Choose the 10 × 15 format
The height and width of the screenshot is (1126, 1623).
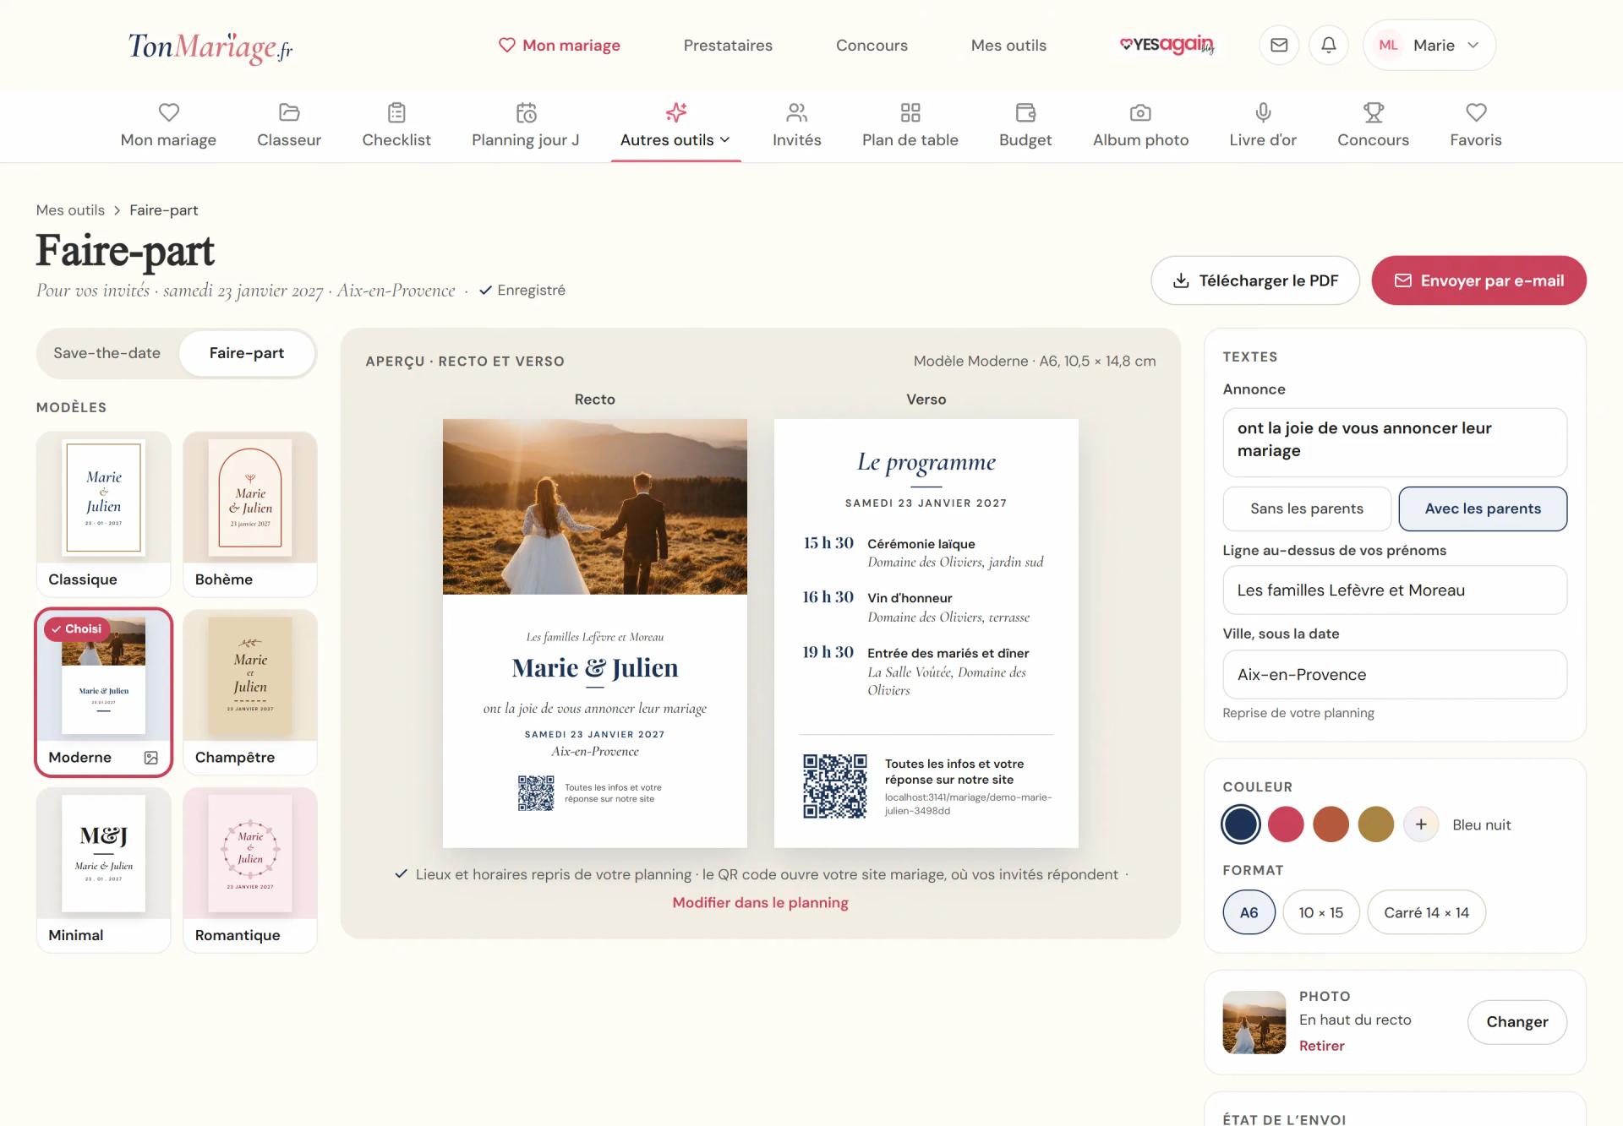[1320, 912]
